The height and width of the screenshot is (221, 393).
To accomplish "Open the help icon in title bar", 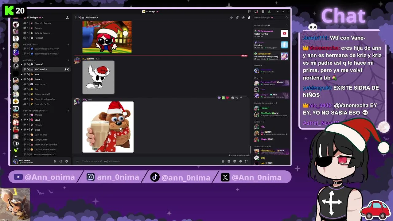I will pos(263,11).
